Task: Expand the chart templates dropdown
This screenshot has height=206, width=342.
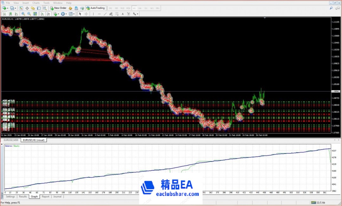Action: (74, 14)
